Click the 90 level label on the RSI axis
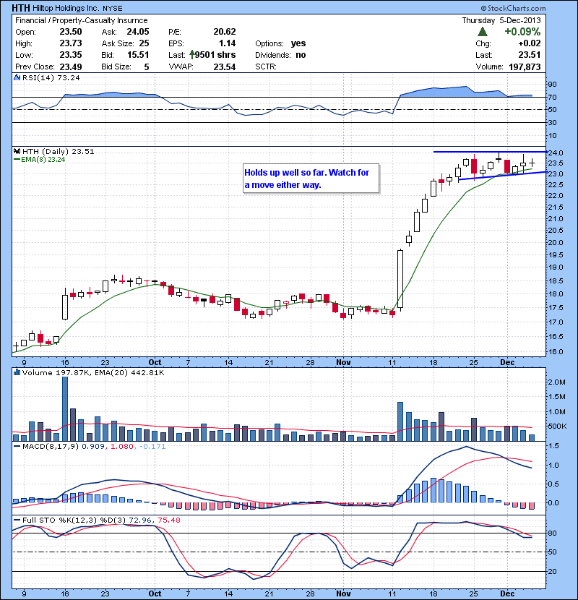Screen dimensions: 578x600 coord(552,84)
